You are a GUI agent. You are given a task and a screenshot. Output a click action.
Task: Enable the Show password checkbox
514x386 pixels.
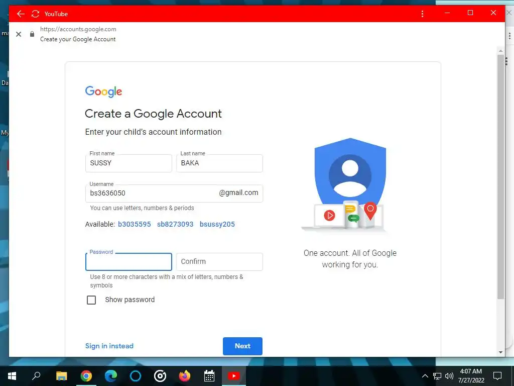click(91, 300)
